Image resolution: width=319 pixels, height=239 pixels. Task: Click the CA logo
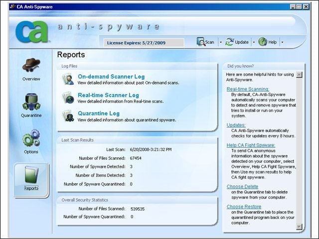click(32, 31)
